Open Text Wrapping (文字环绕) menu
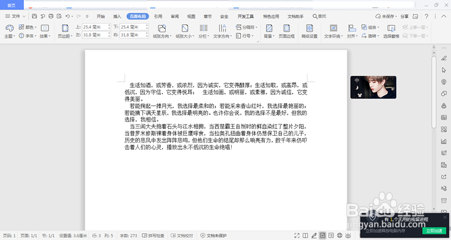 pyautogui.click(x=333, y=32)
